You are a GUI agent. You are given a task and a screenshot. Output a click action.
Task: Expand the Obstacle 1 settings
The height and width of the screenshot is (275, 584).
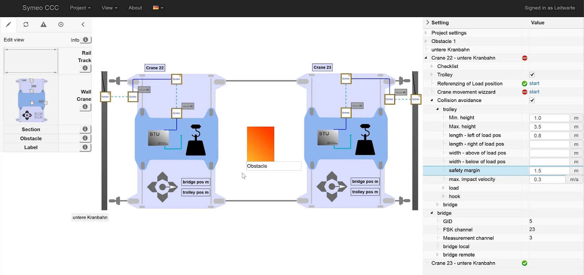coord(425,41)
